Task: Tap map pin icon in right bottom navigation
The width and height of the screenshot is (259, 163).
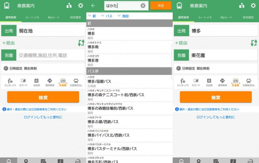Action: click(199, 161)
